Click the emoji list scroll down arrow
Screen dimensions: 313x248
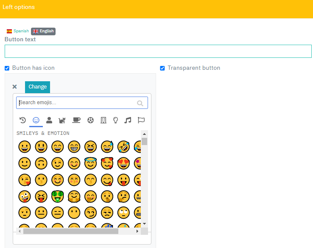(x=144, y=223)
